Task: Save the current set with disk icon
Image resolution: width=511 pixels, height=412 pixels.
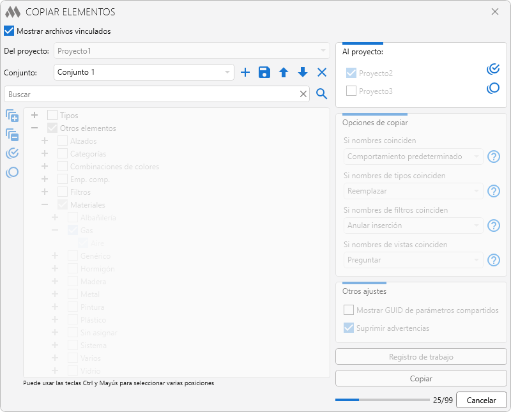Action: point(264,72)
